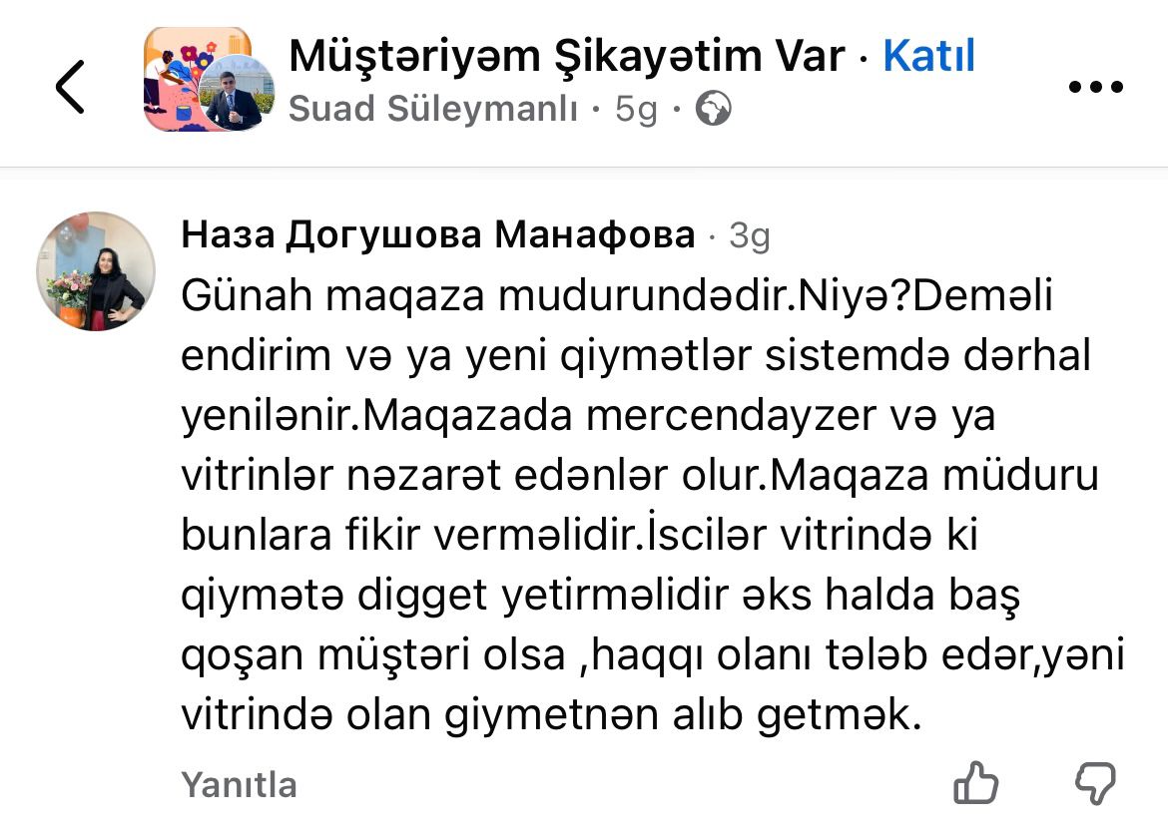This screenshot has width=1168, height=836.
Task: Visit Suad Süleymanlı's author profile name
Action: tap(433, 109)
